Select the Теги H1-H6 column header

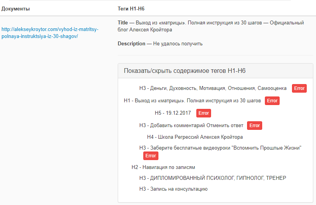pos(131,9)
